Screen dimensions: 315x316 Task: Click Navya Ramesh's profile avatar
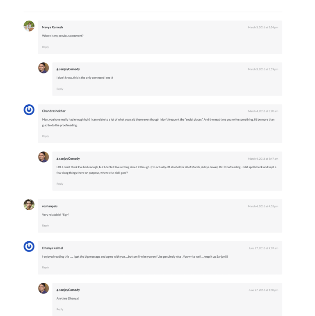(x=29, y=26)
